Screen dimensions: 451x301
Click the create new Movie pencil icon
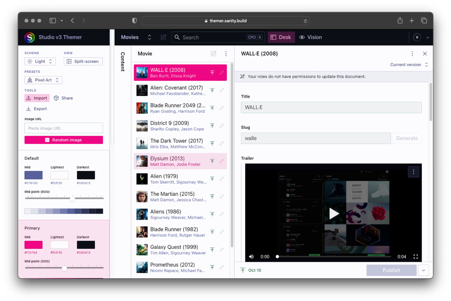214,54
